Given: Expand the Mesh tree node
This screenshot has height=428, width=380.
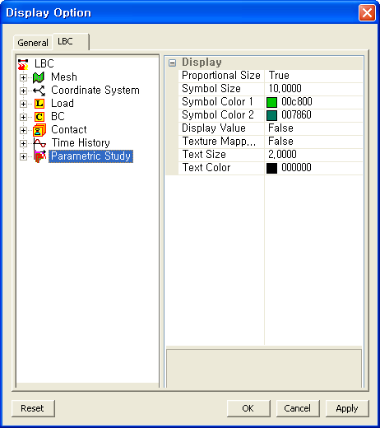Looking at the screenshot, I should [x=23, y=77].
